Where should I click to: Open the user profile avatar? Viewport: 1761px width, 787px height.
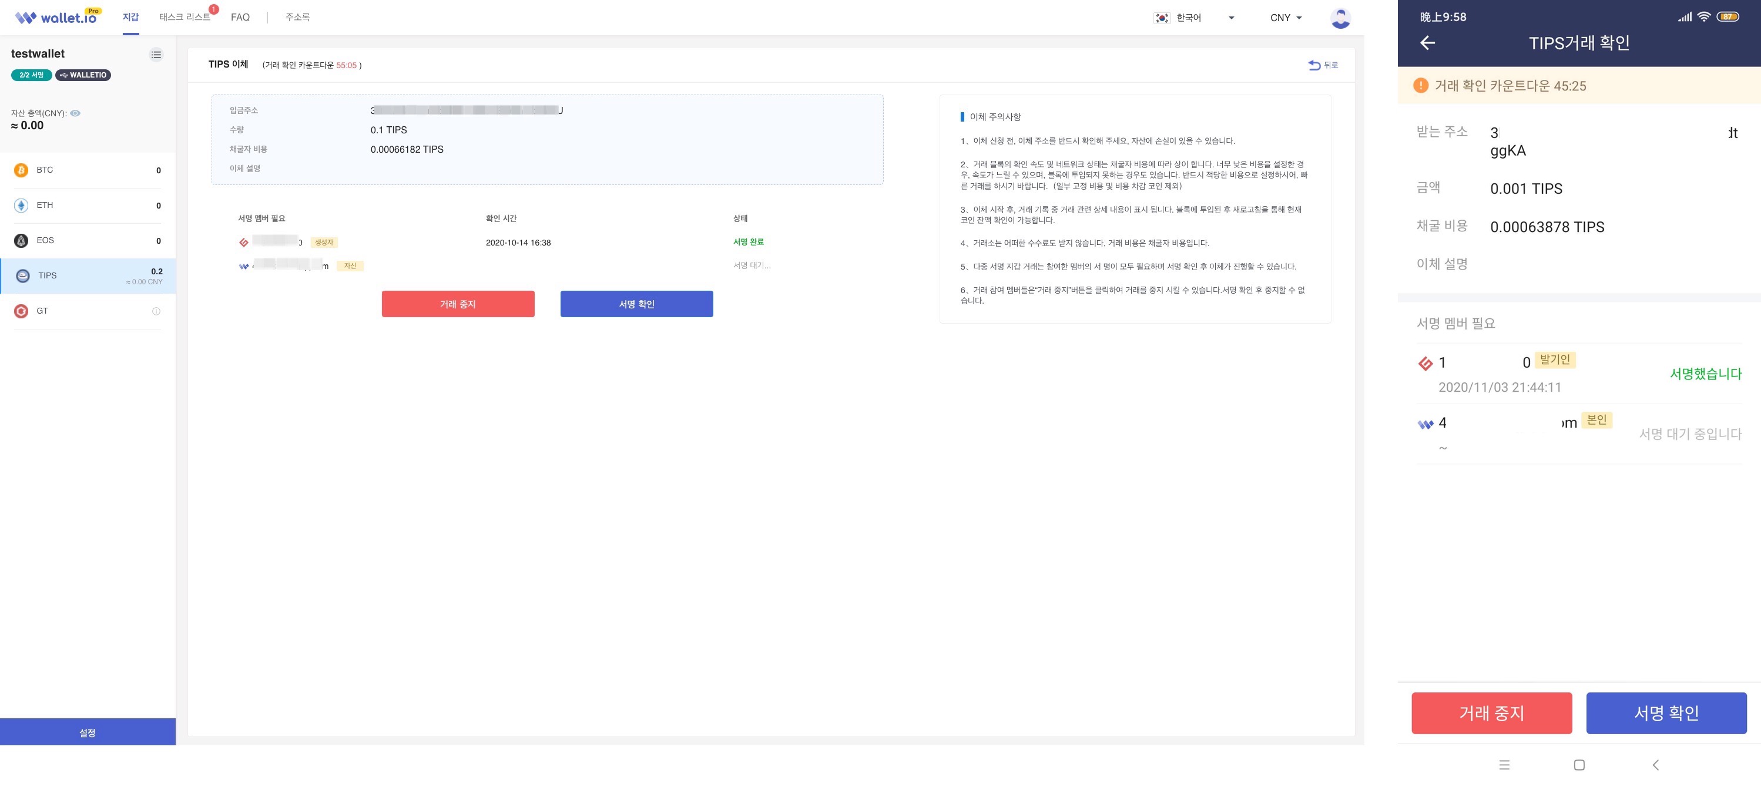click(x=1340, y=18)
